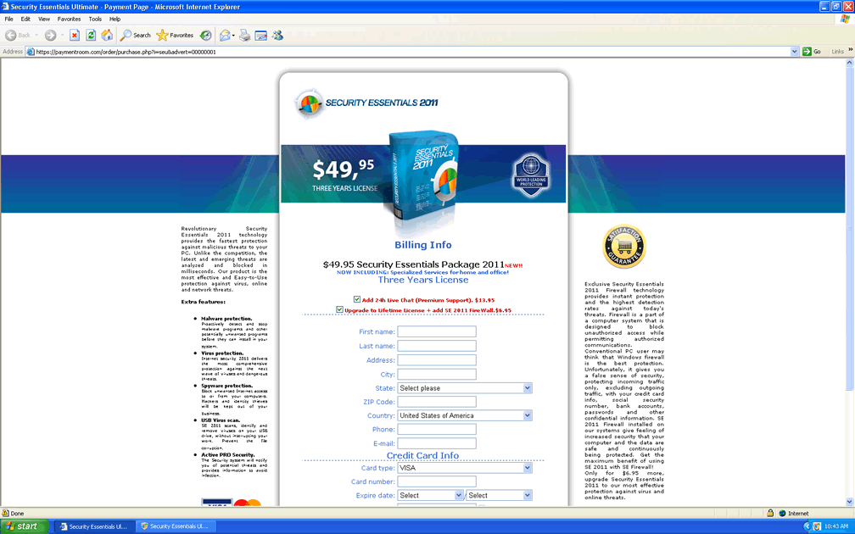Screen dimensions: 855x534
Task: Open the Country dropdown list
Action: click(x=464, y=415)
